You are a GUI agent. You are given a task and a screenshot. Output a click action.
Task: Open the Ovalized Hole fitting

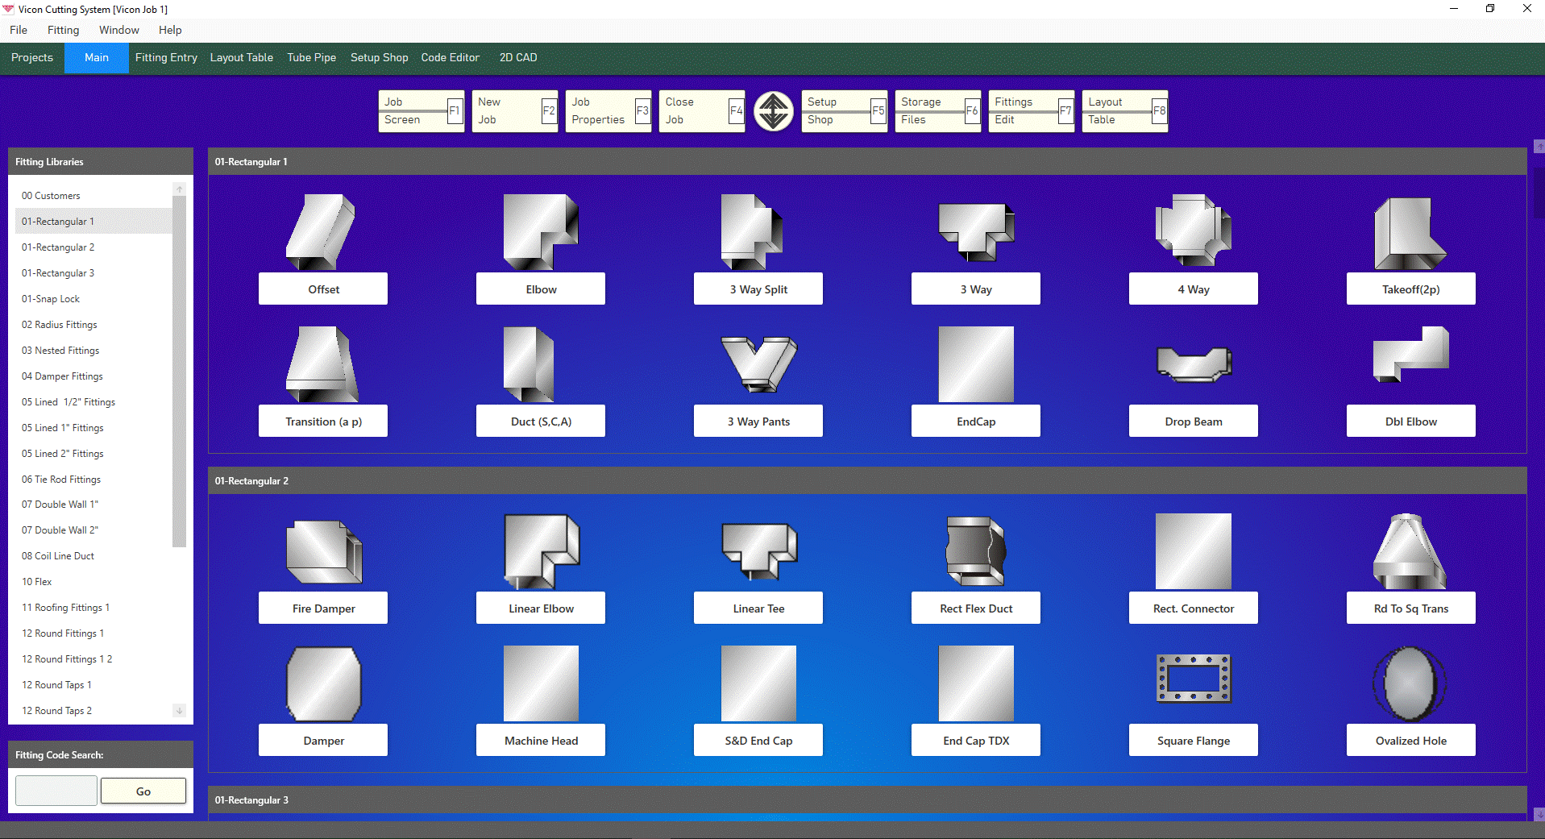[x=1410, y=683]
